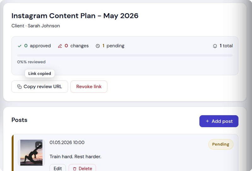This screenshot has height=171, width=252.
Task: Click the clock pending icon
Action: (98, 46)
